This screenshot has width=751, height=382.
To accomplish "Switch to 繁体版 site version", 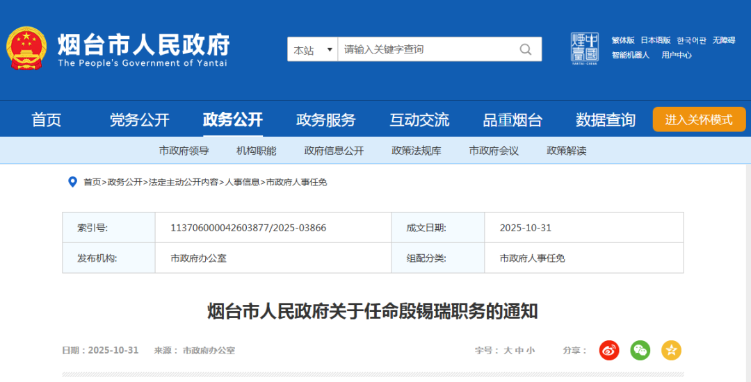I will tap(622, 41).
